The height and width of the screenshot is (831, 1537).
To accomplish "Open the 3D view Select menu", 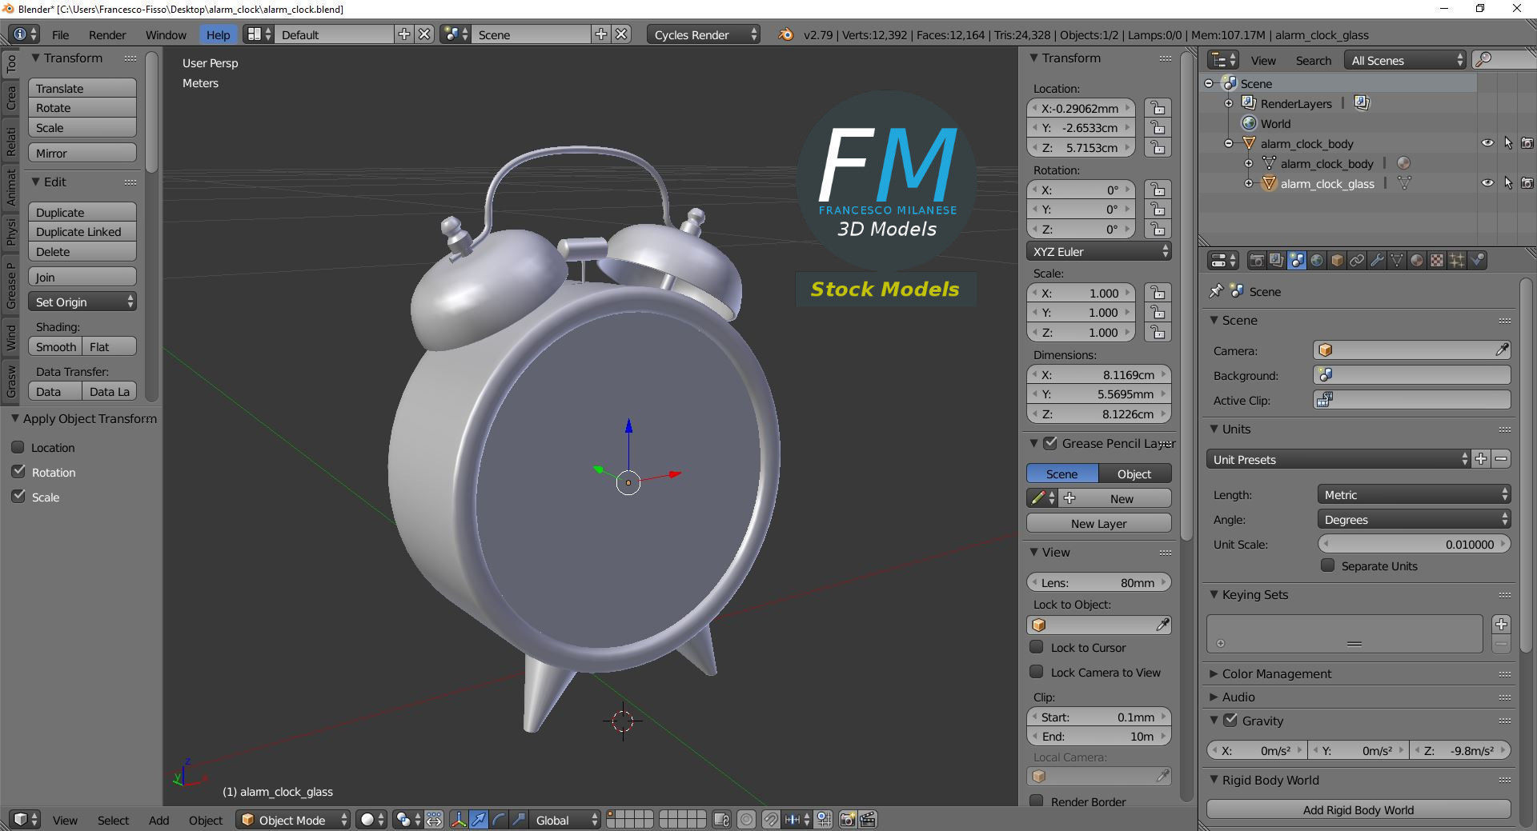I will pos(113,820).
